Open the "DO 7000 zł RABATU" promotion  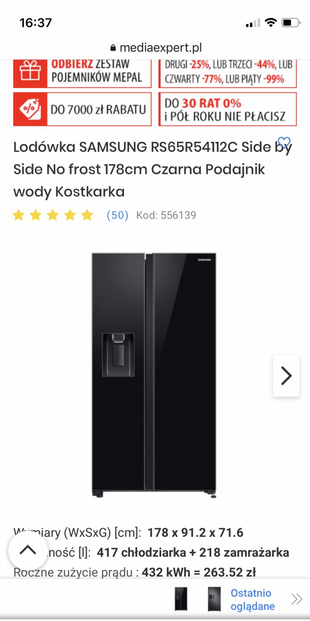pos(98,110)
